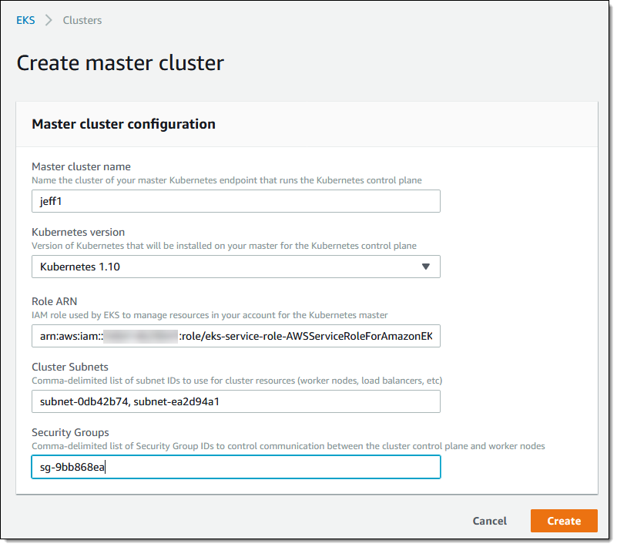Viewport: 617px width, 547px height.
Task: Click the Cluster Subnets input with subnet IDs
Action: tap(236, 401)
